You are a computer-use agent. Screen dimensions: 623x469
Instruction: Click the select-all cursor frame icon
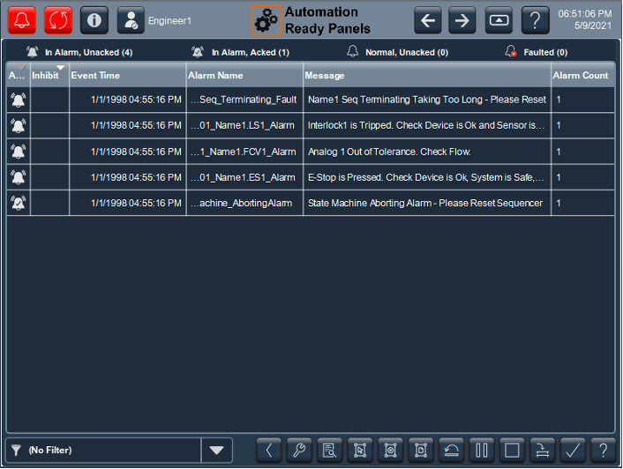click(360, 450)
